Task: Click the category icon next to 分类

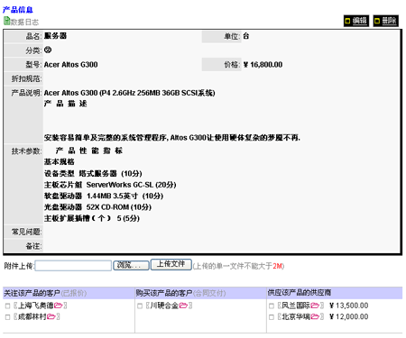Action: (x=48, y=50)
